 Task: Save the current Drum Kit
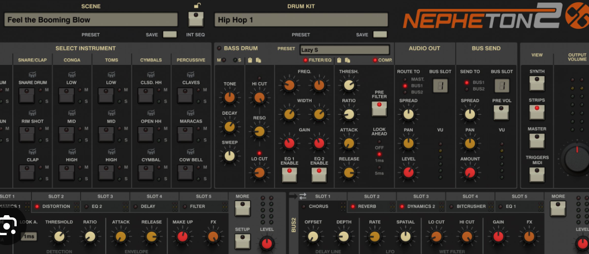point(380,34)
